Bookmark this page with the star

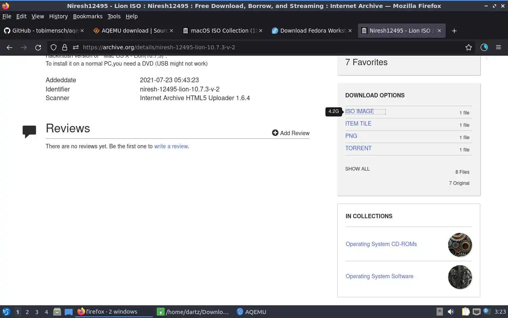[x=469, y=47]
